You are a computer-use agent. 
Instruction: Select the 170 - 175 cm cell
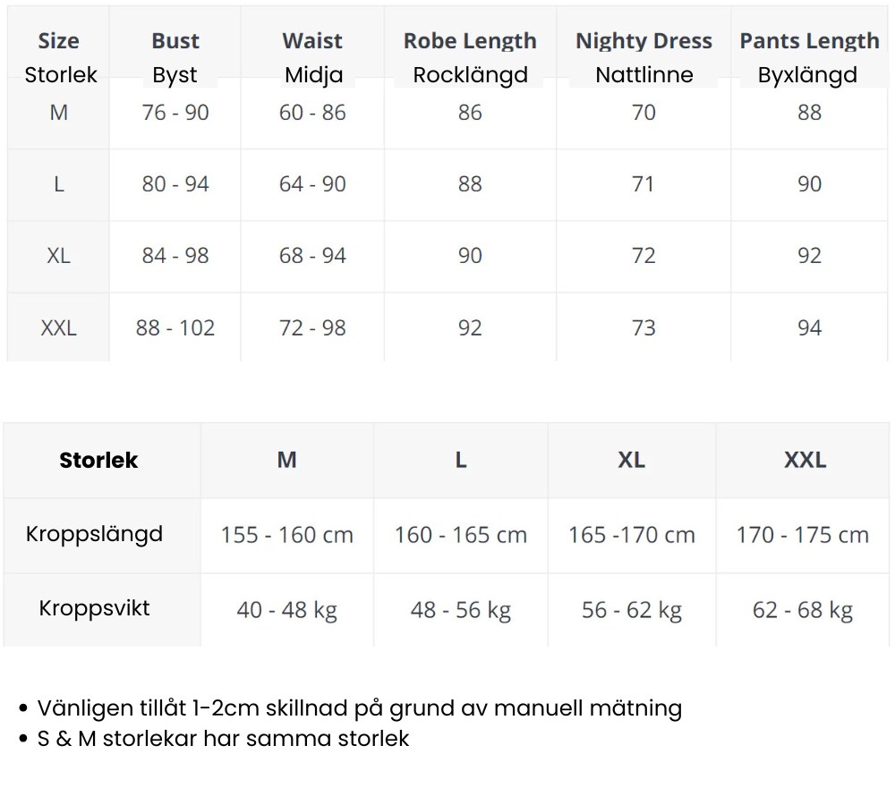803,536
